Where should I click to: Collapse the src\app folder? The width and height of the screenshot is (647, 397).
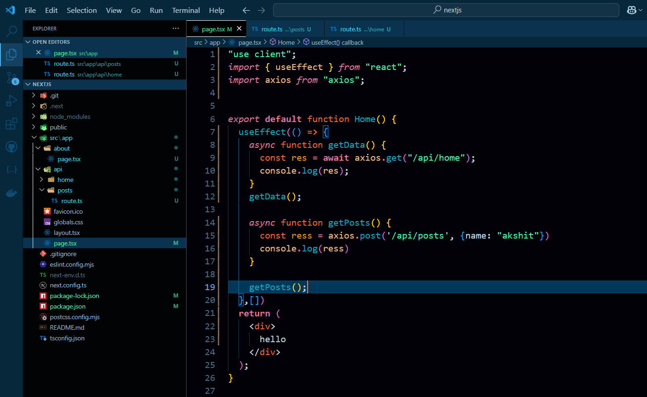click(x=34, y=138)
